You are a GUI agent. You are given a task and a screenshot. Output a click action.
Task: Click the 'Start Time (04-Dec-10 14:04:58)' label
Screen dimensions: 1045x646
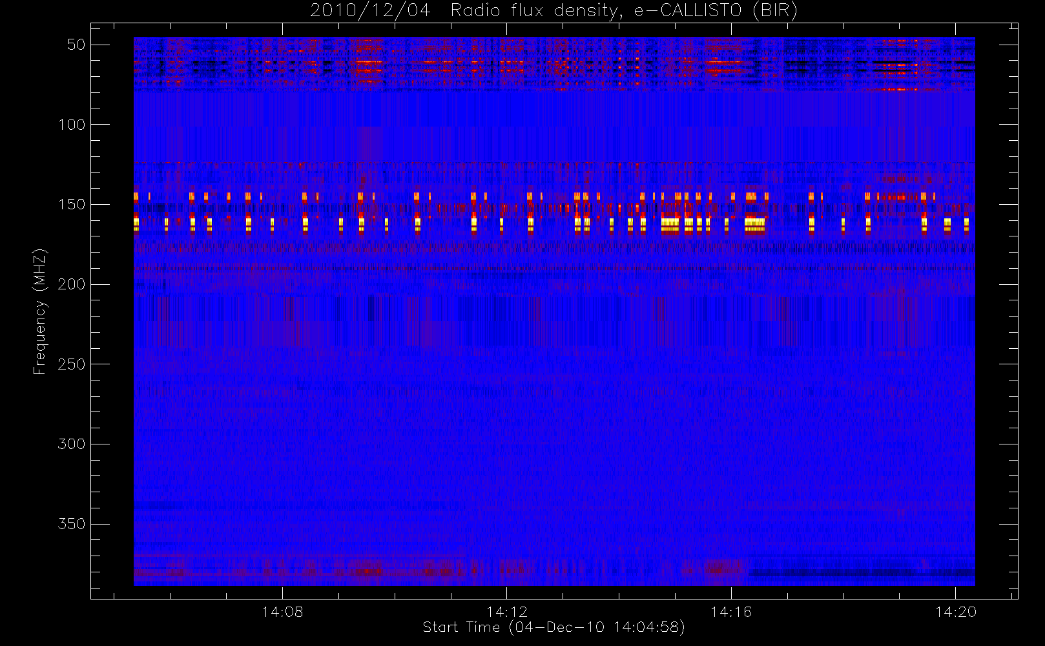tap(554, 627)
